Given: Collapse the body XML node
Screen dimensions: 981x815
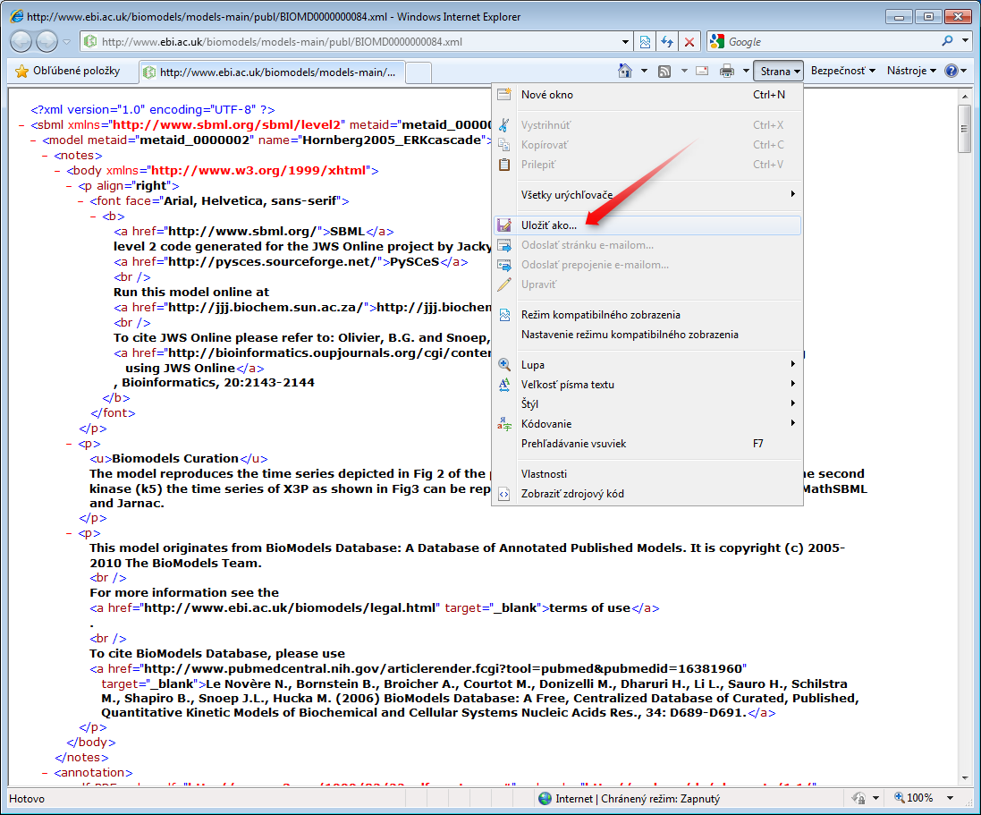Looking at the screenshot, I should [57, 171].
